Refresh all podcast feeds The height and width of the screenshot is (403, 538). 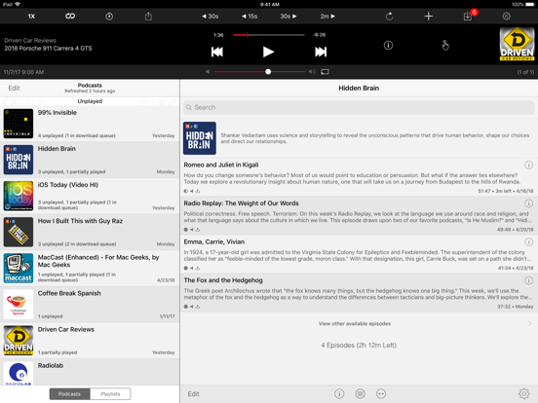[389, 17]
